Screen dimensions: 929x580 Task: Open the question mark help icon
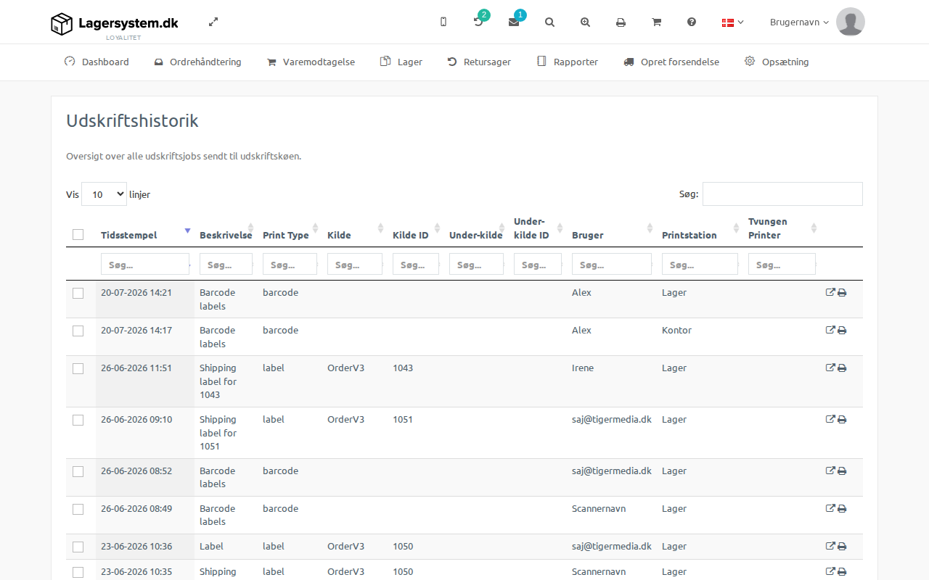(x=692, y=22)
